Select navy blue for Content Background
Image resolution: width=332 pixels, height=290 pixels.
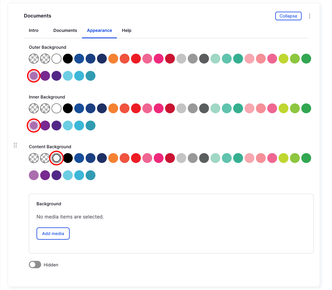tap(102, 158)
